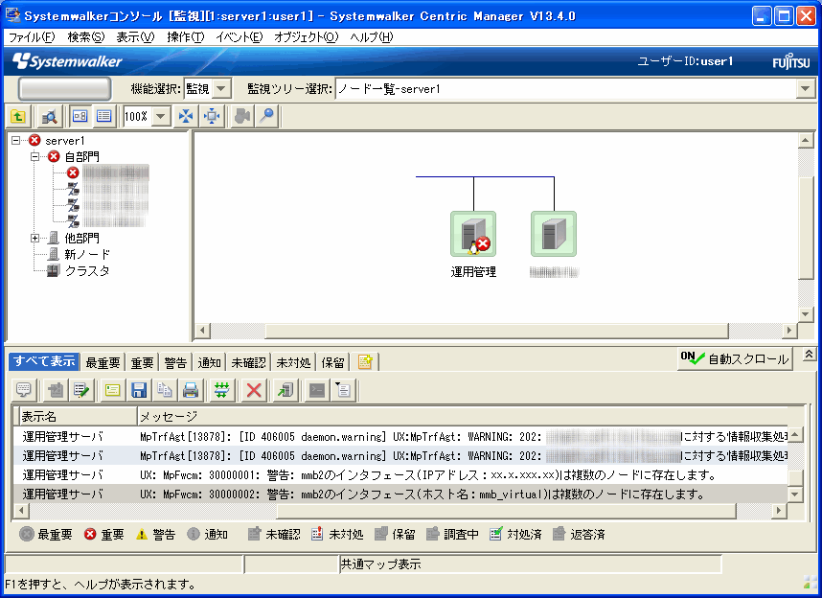Select server1 in the tree
This screenshot has width=822, height=598.
pos(64,141)
